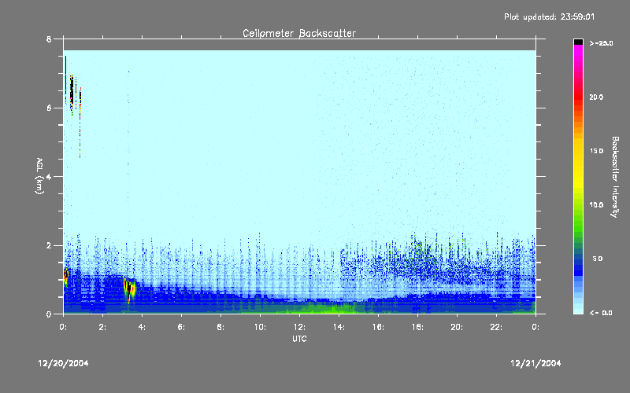
Task: Click the black top swatch of the colorbar
Action: 578,42
